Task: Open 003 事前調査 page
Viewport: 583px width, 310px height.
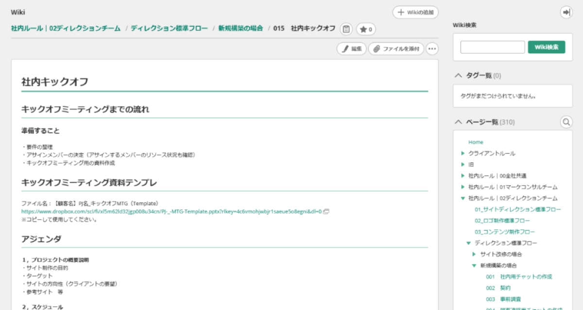Action: [503, 299]
